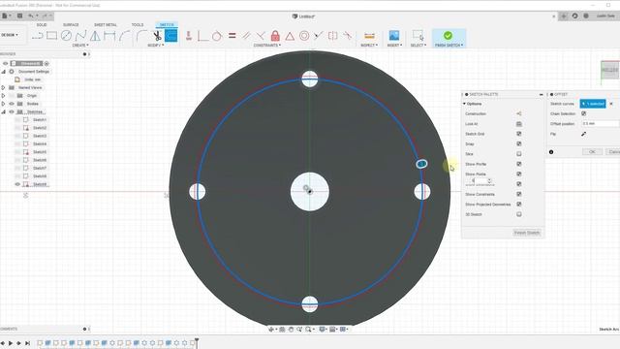Click the Offset position input field

coord(601,124)
